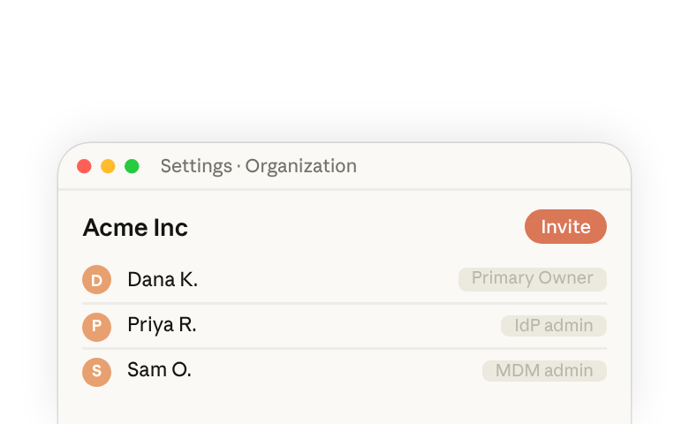The height and width of the screenshot is (424, 689).
Task: Close the window with red button
Action: tap(85, 167)
